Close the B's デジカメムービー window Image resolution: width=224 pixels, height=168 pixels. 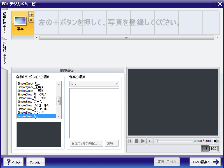click(220, 4)
